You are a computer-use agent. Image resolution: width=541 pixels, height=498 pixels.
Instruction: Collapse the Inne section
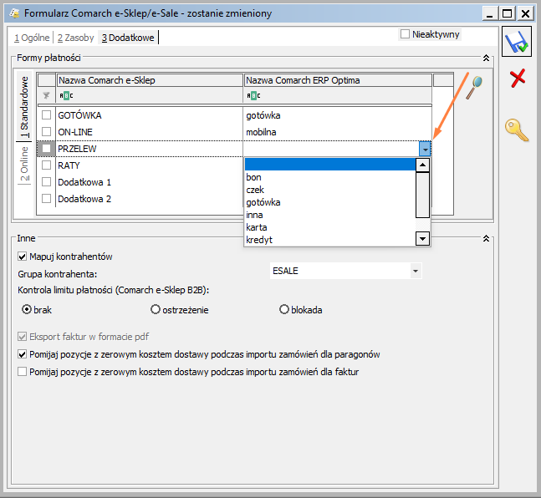(x=486, y=238)
